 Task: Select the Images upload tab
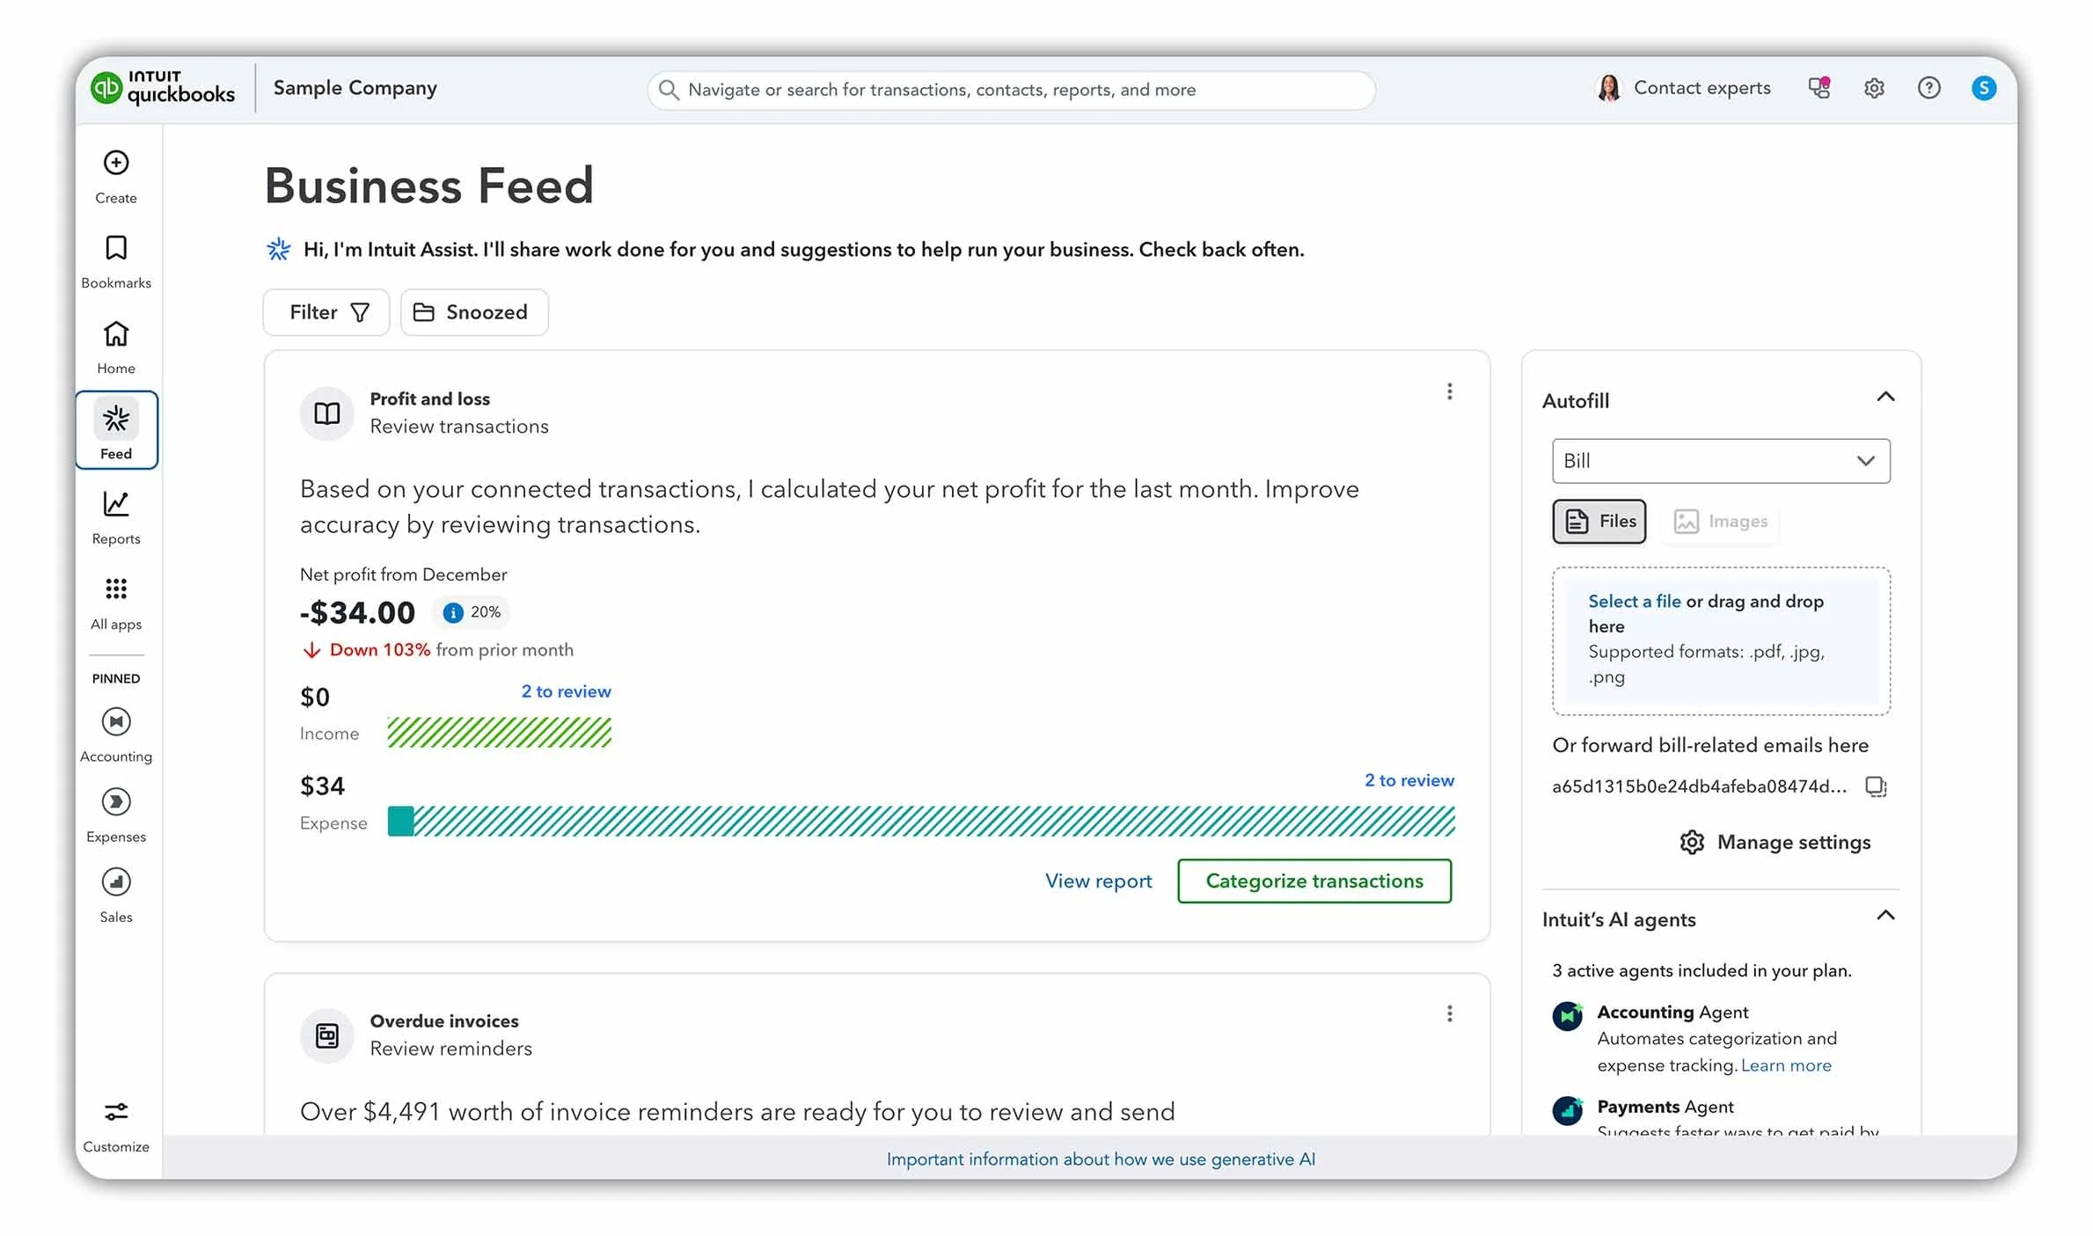1720,522
